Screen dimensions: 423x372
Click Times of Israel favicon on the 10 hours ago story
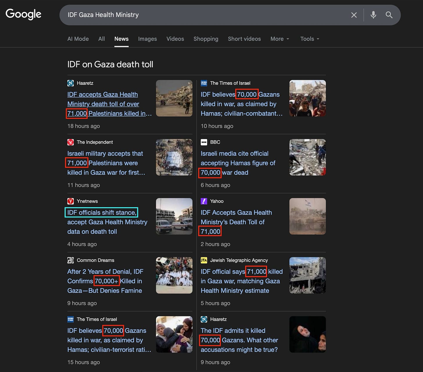(x=204, y=83)
